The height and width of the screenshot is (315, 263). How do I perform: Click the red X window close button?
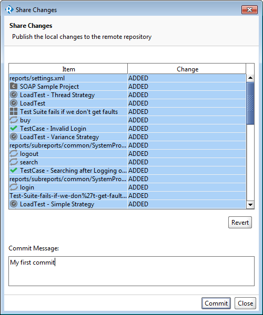pos(249,9)
